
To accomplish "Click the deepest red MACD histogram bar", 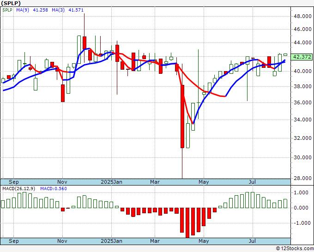I will click(x=187, y=223).
